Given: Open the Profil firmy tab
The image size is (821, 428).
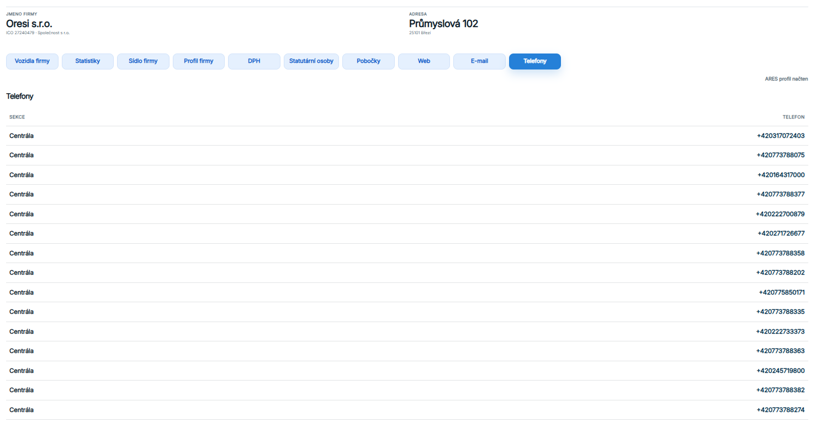Looking at the screenshot, I should point(199,61).
